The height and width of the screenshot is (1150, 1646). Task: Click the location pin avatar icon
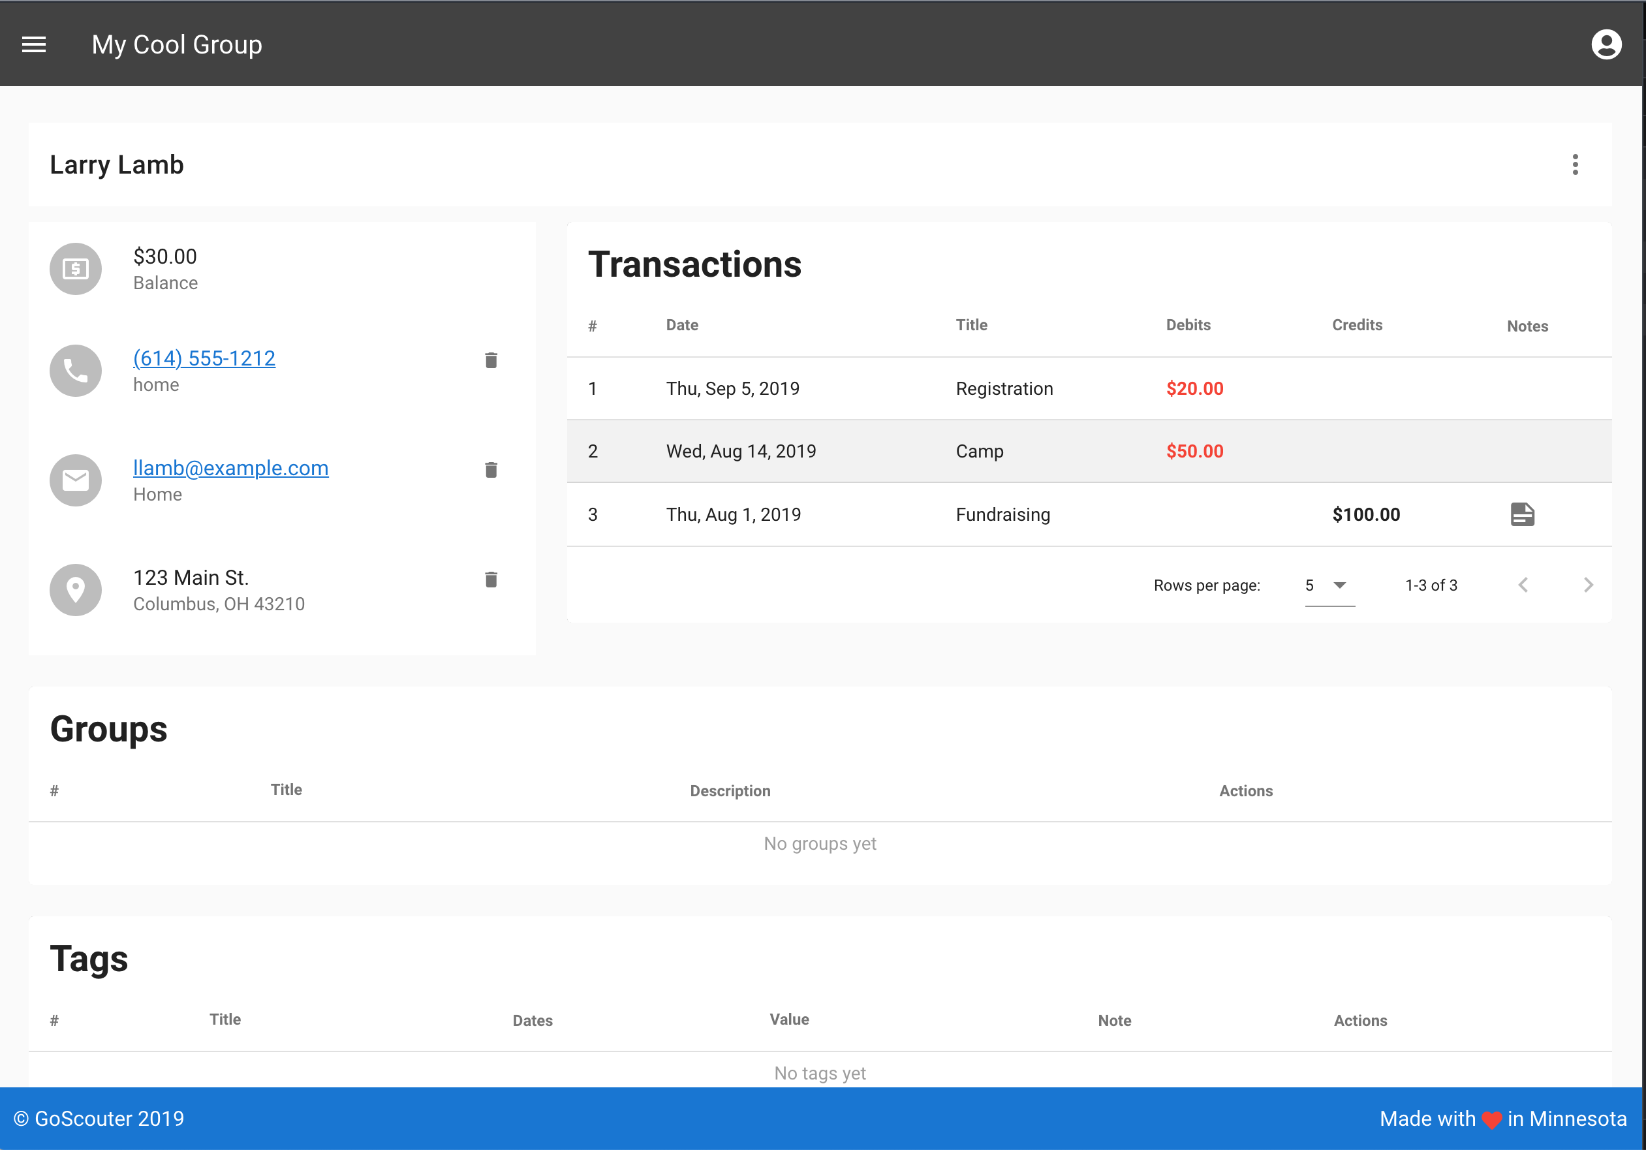coord(75,590)
